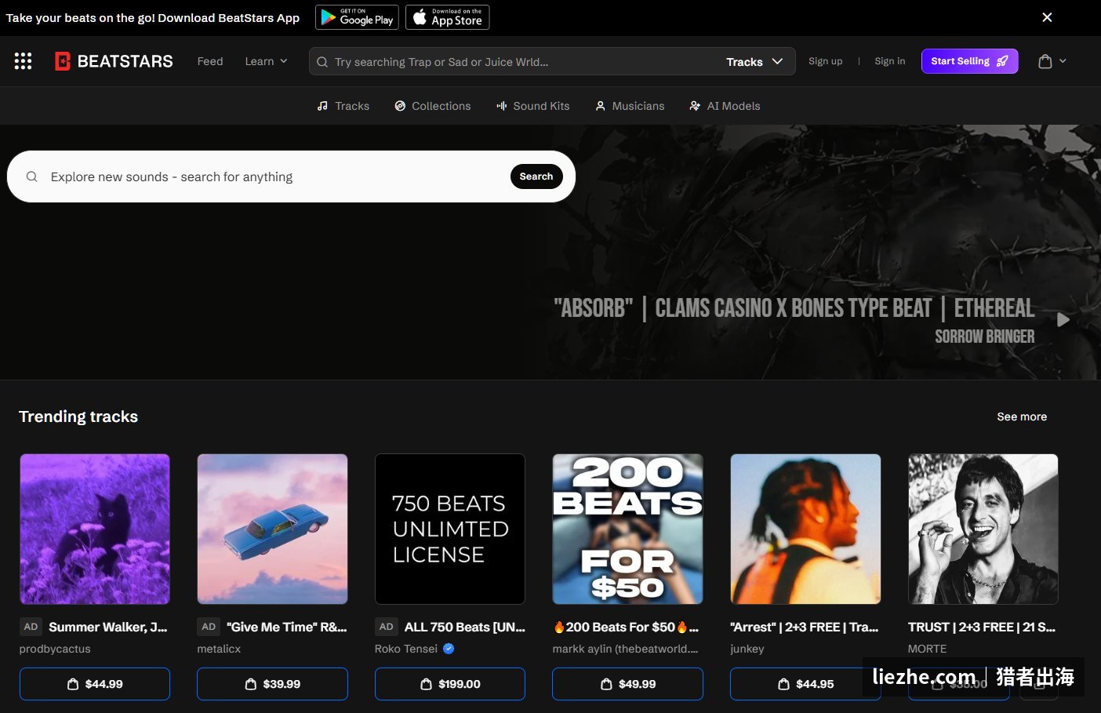Switch to the Collections tab
Viewport: 1101px width, 713px height.
click(x=433, y=106)
